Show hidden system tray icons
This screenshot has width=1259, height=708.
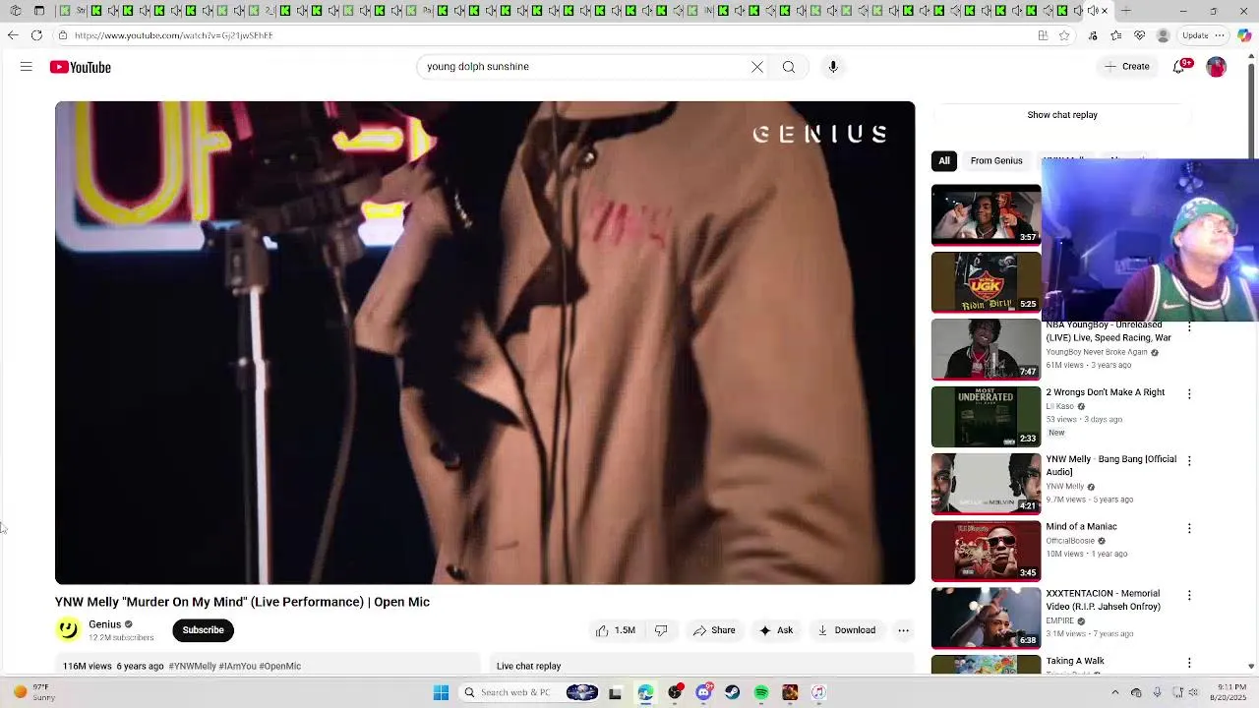coord(1115,692)
